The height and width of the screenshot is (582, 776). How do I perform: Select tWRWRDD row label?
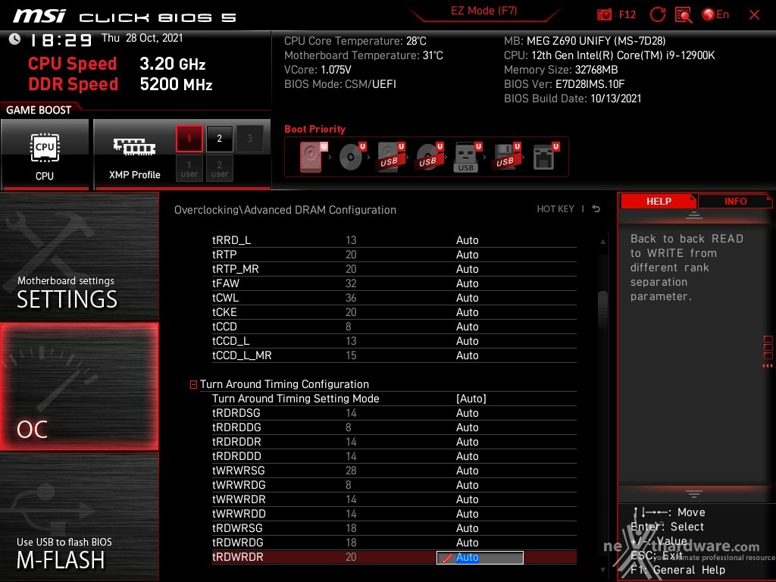[x=239, y=514]
